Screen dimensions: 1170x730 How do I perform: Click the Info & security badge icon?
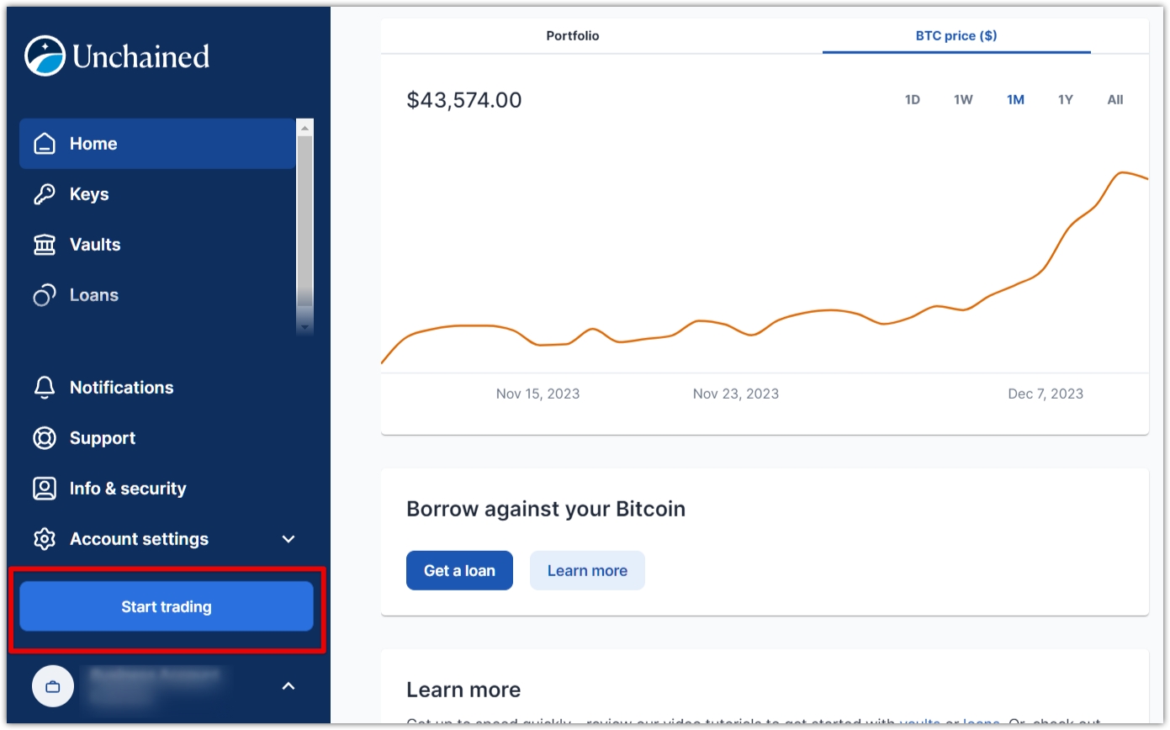tap(45, 488)
